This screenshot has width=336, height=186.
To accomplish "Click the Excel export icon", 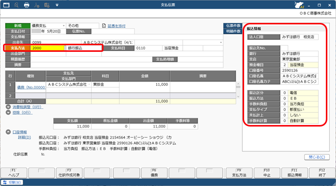I will (x=47, y=5).
